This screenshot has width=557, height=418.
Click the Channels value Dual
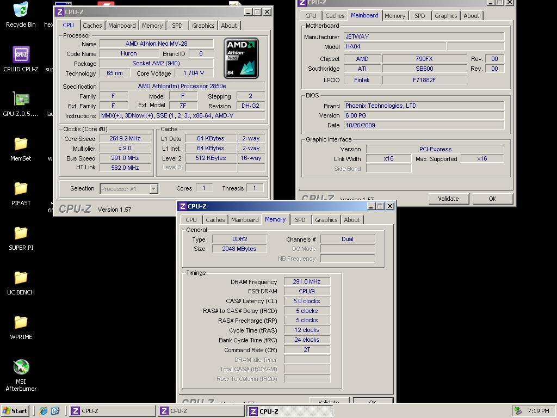pos(348,239)
